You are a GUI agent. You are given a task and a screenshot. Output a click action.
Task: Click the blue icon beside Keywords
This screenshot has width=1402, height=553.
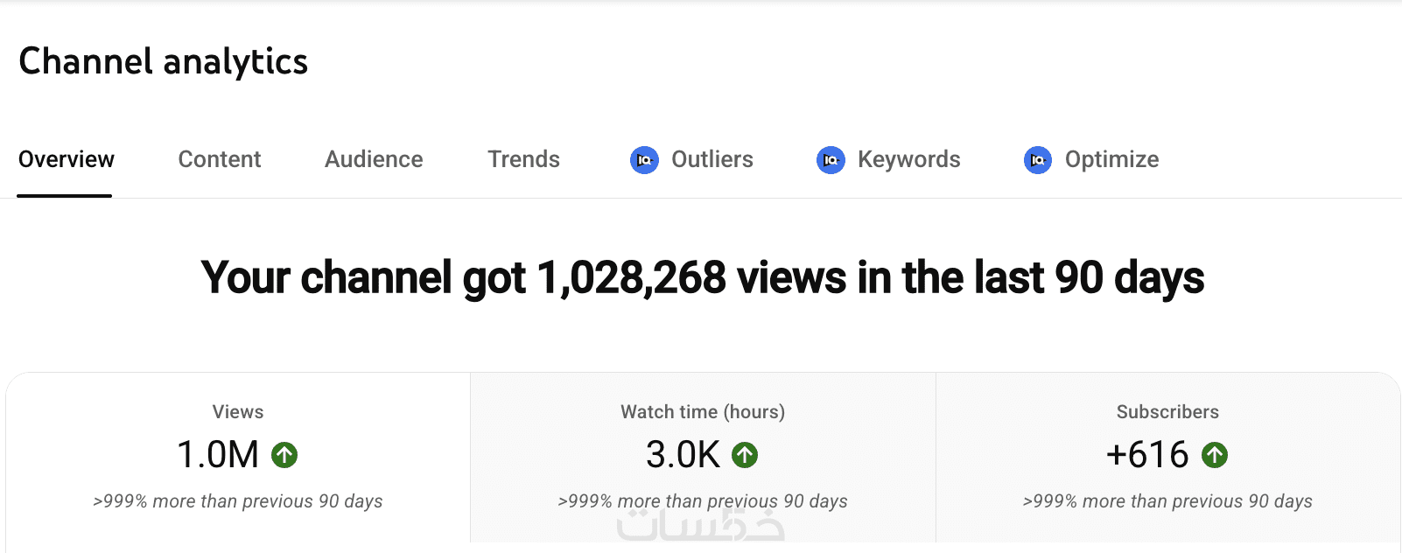831,160
